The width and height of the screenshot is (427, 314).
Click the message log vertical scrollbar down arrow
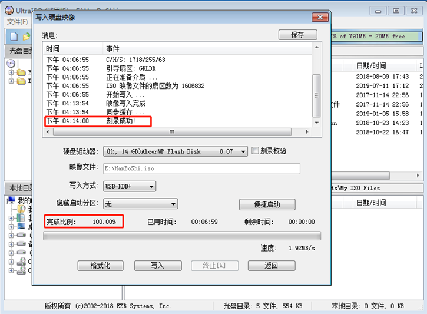317,122
